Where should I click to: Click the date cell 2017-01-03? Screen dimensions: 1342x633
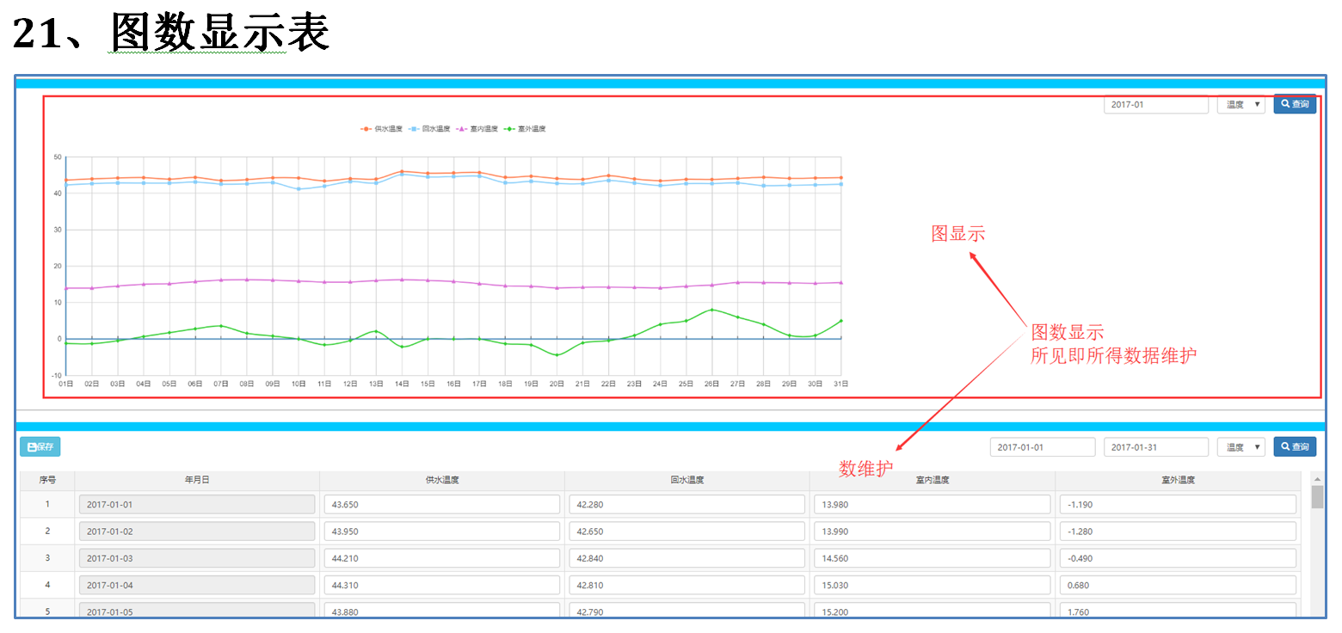tap(197, 559)
